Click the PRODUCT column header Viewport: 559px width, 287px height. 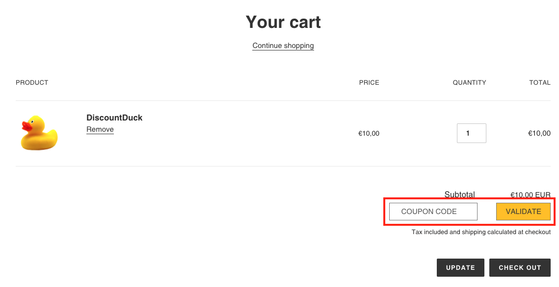(32, 82)
